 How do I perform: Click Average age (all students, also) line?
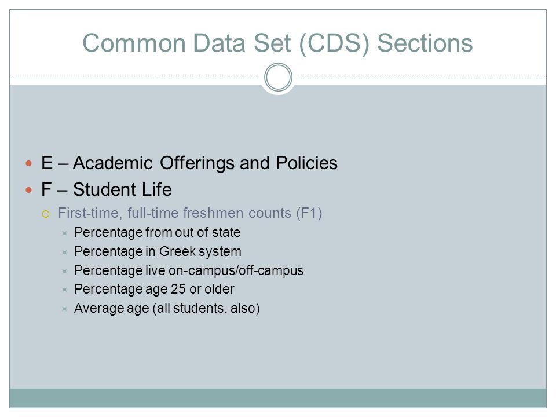[167, 309]
